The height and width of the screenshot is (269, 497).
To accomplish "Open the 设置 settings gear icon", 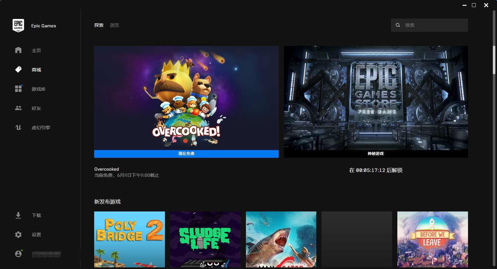I will coord(18,235).
